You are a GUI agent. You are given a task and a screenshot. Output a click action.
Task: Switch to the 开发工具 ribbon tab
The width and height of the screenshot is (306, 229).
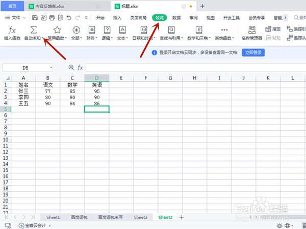click(232, 18)
